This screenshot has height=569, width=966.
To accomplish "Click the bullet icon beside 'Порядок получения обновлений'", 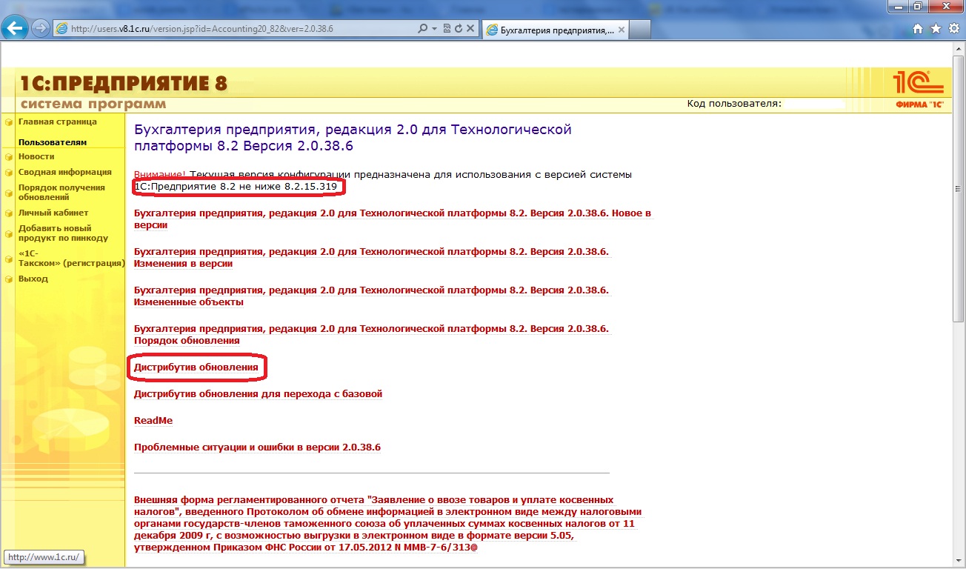I will tap(9, 193).
